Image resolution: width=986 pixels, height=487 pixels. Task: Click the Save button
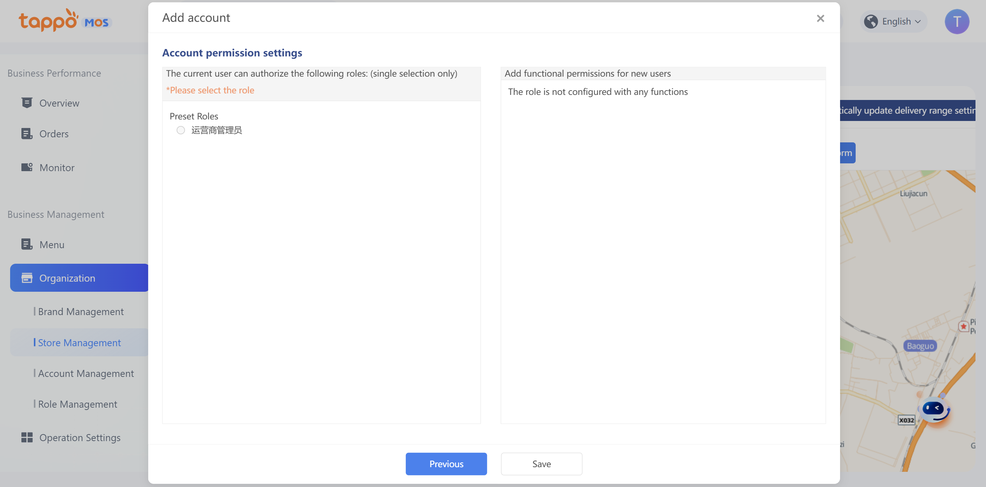coord(541,464)
